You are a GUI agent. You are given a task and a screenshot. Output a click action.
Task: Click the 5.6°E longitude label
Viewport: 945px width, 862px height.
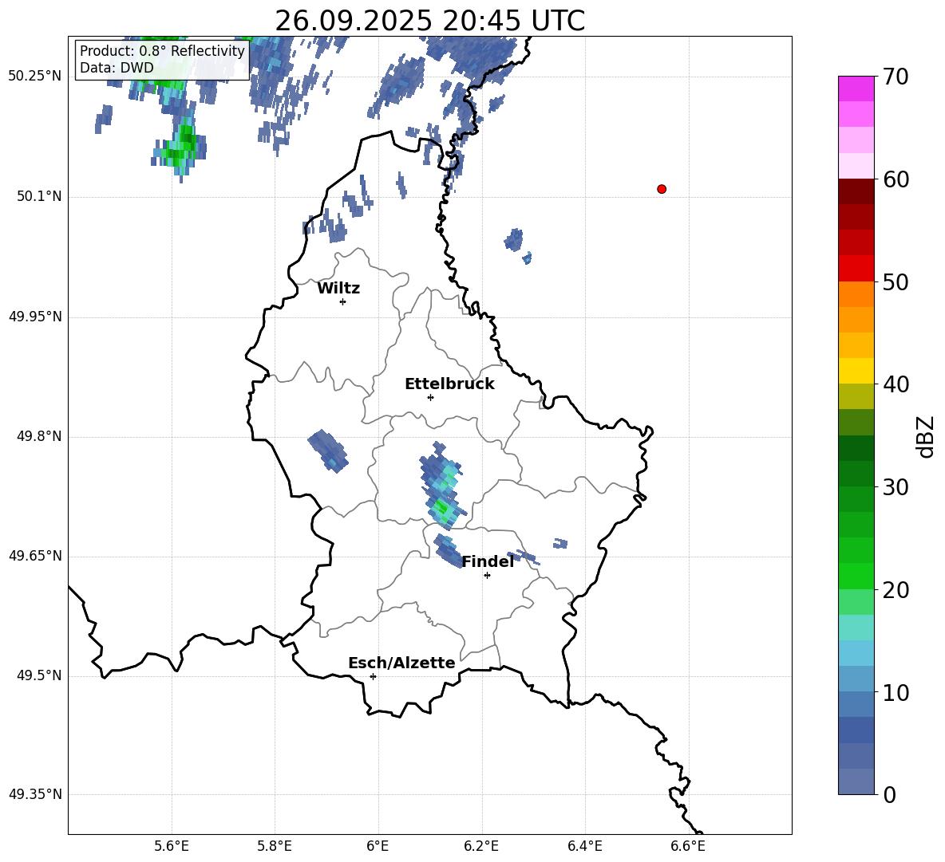[172, 846]
